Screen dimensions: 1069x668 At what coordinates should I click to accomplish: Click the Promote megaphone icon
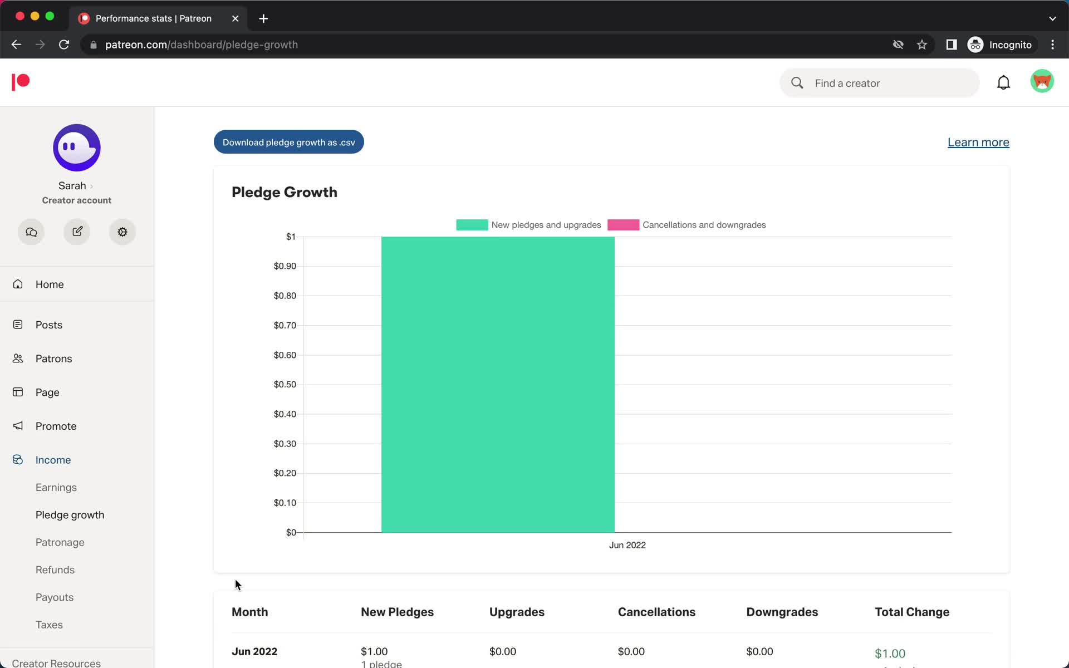[18, 426]
